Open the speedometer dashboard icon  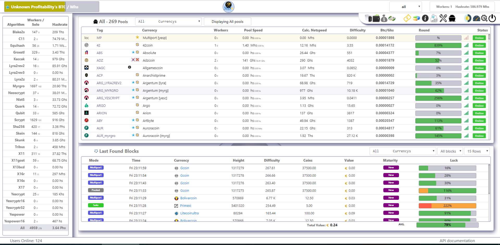point(476,18)
